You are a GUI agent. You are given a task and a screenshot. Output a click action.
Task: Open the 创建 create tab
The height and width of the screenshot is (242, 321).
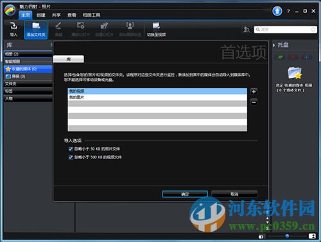(40, 15)
